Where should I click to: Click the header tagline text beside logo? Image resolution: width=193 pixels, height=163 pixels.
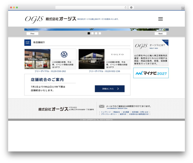[98, 19]
